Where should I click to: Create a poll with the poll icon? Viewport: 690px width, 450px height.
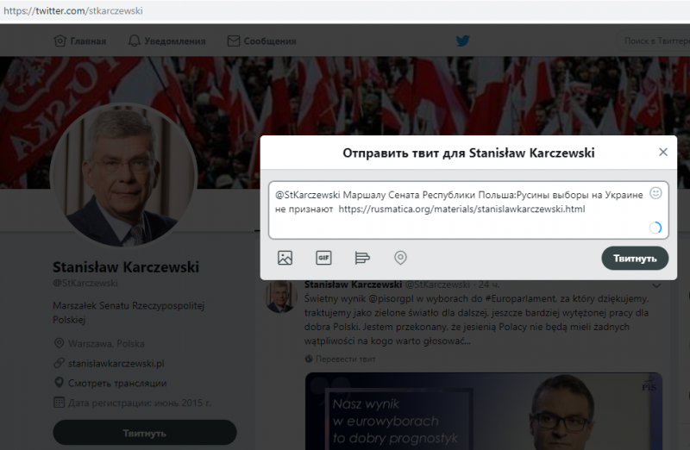tap(362, 258)
